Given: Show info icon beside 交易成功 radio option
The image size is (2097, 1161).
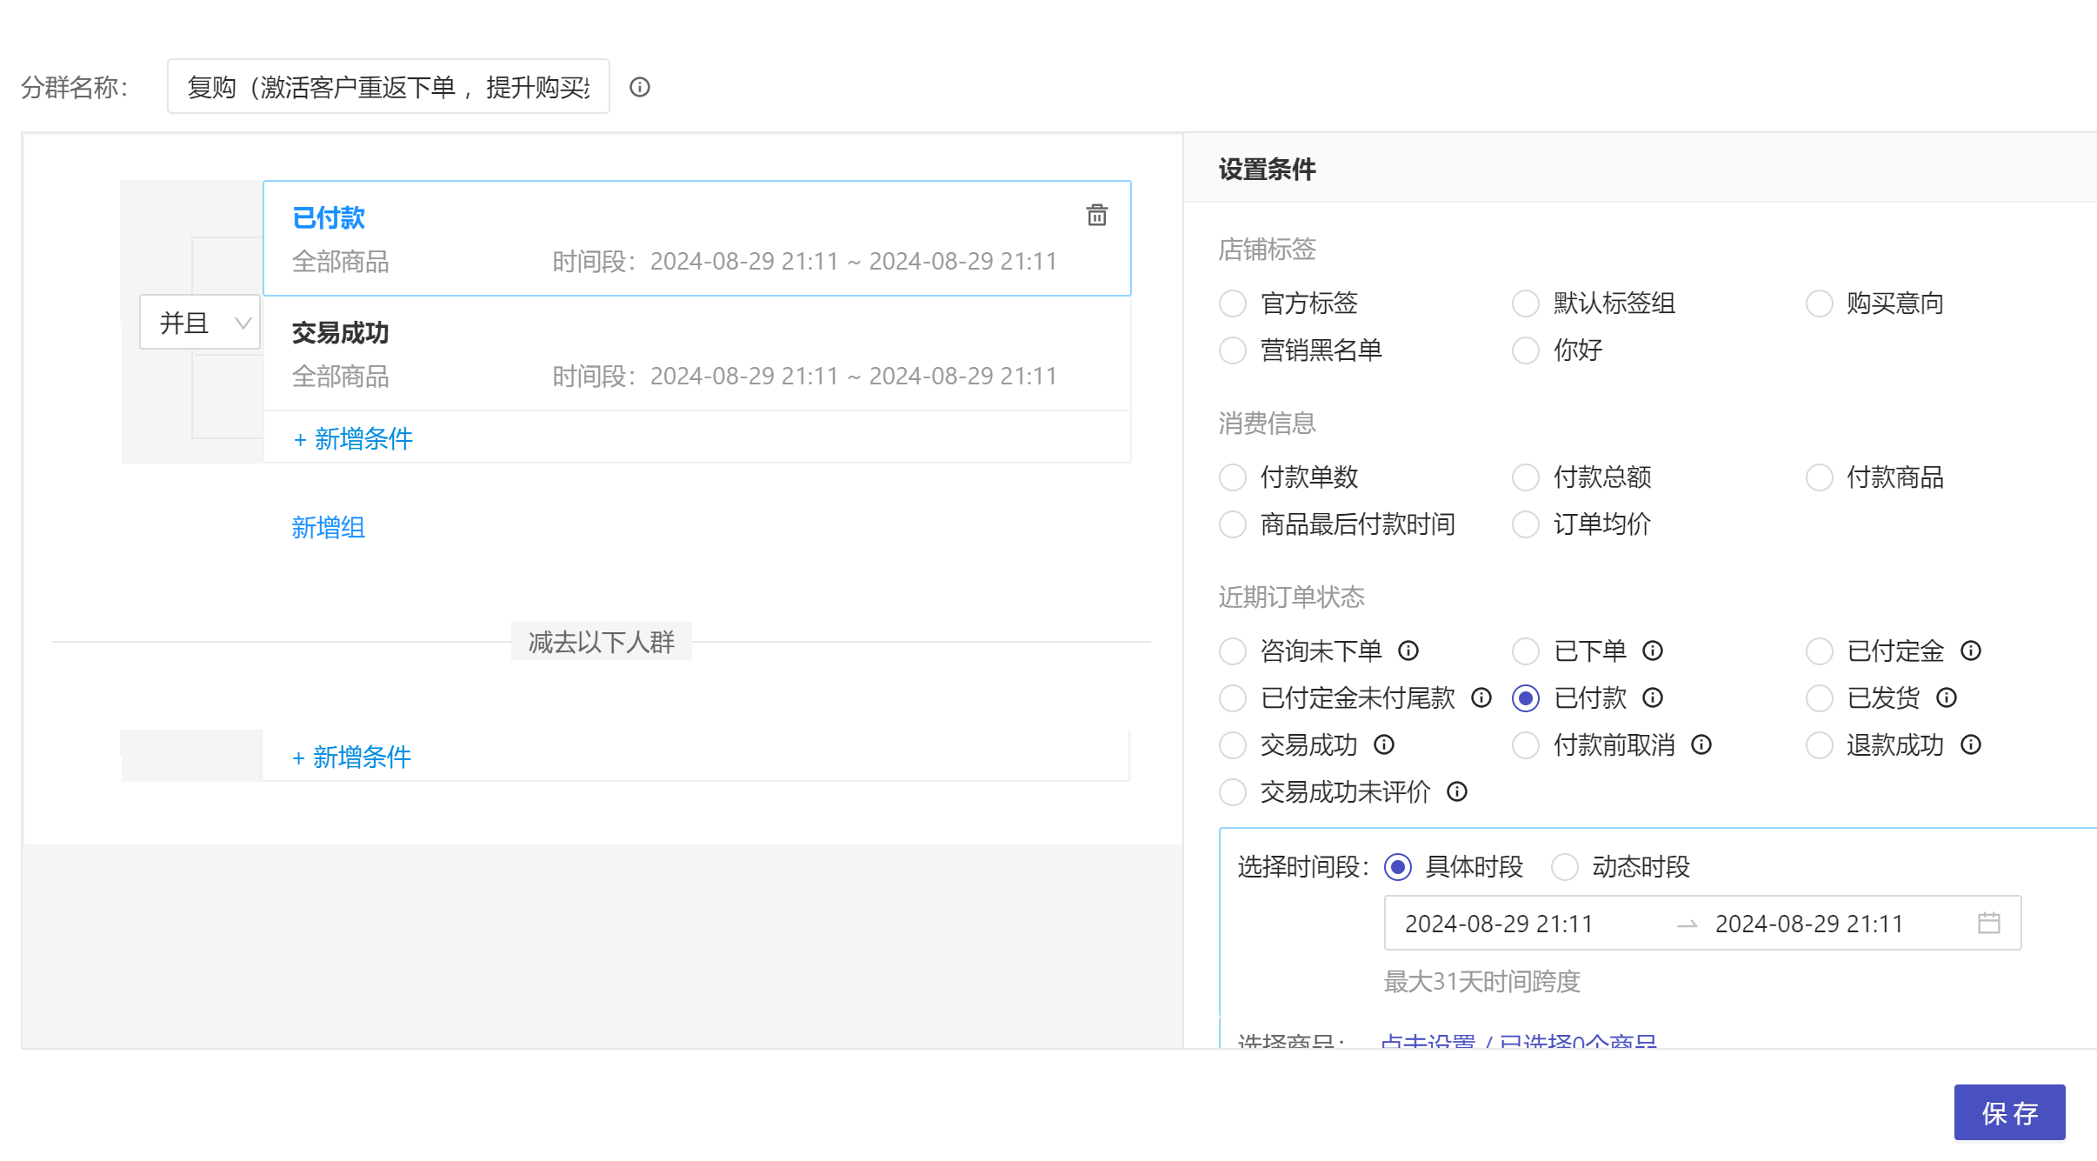Looking at the screenshot, I should [1384, 744].
